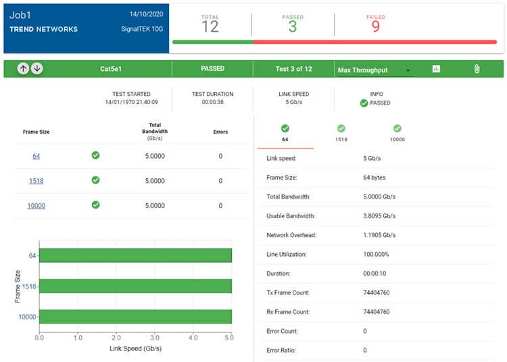The image size is (507, 362).
Task: Go to next test with down arrow
Action: point(37,68)
